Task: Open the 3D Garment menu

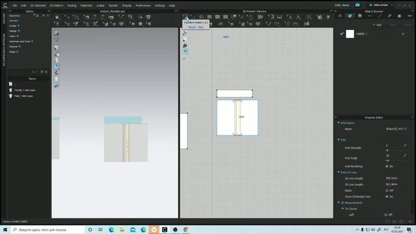Action: (x=38, y=5)
